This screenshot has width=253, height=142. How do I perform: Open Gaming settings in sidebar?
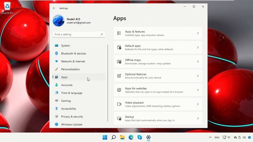79,101
